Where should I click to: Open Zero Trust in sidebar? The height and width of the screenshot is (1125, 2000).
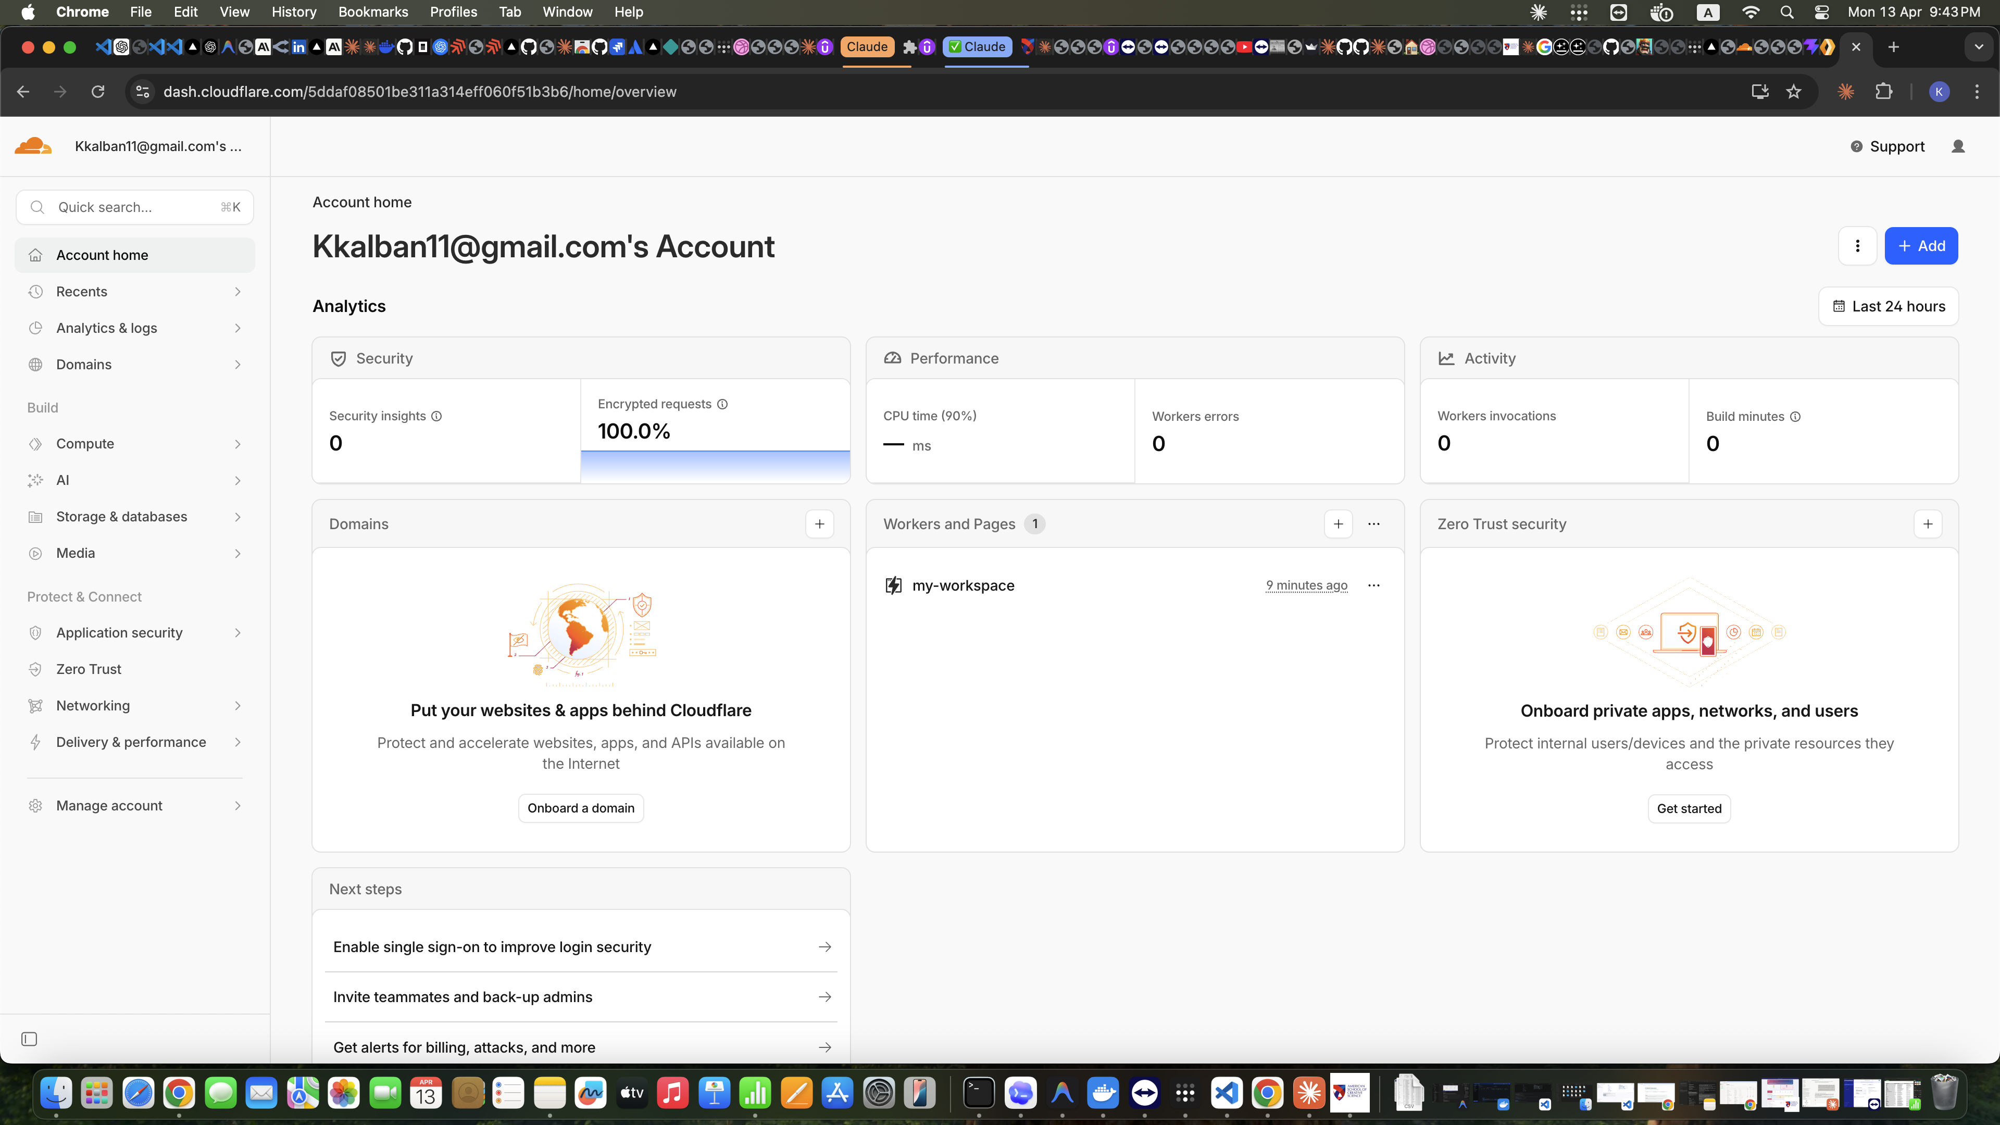point(89,668)
